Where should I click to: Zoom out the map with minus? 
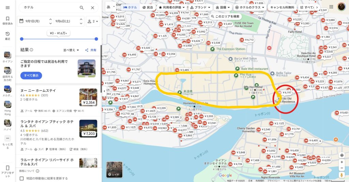(x=342, y=168)
